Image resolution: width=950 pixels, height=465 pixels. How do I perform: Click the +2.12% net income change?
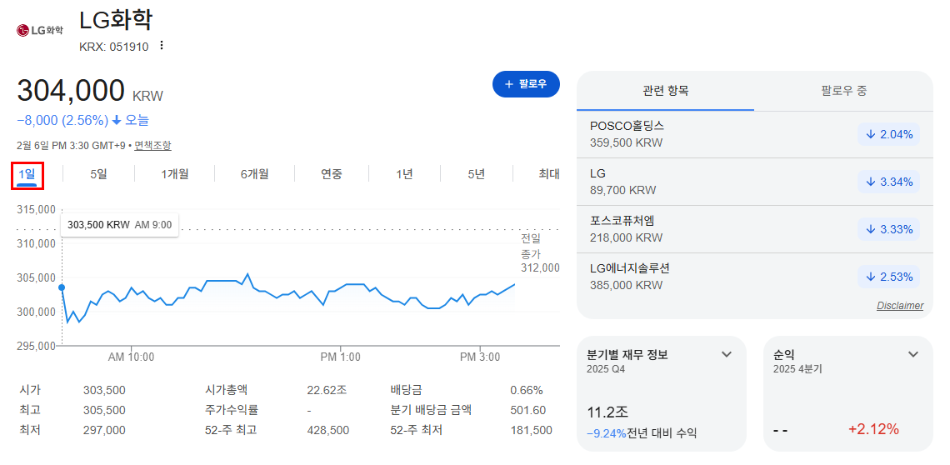(873, 430)
